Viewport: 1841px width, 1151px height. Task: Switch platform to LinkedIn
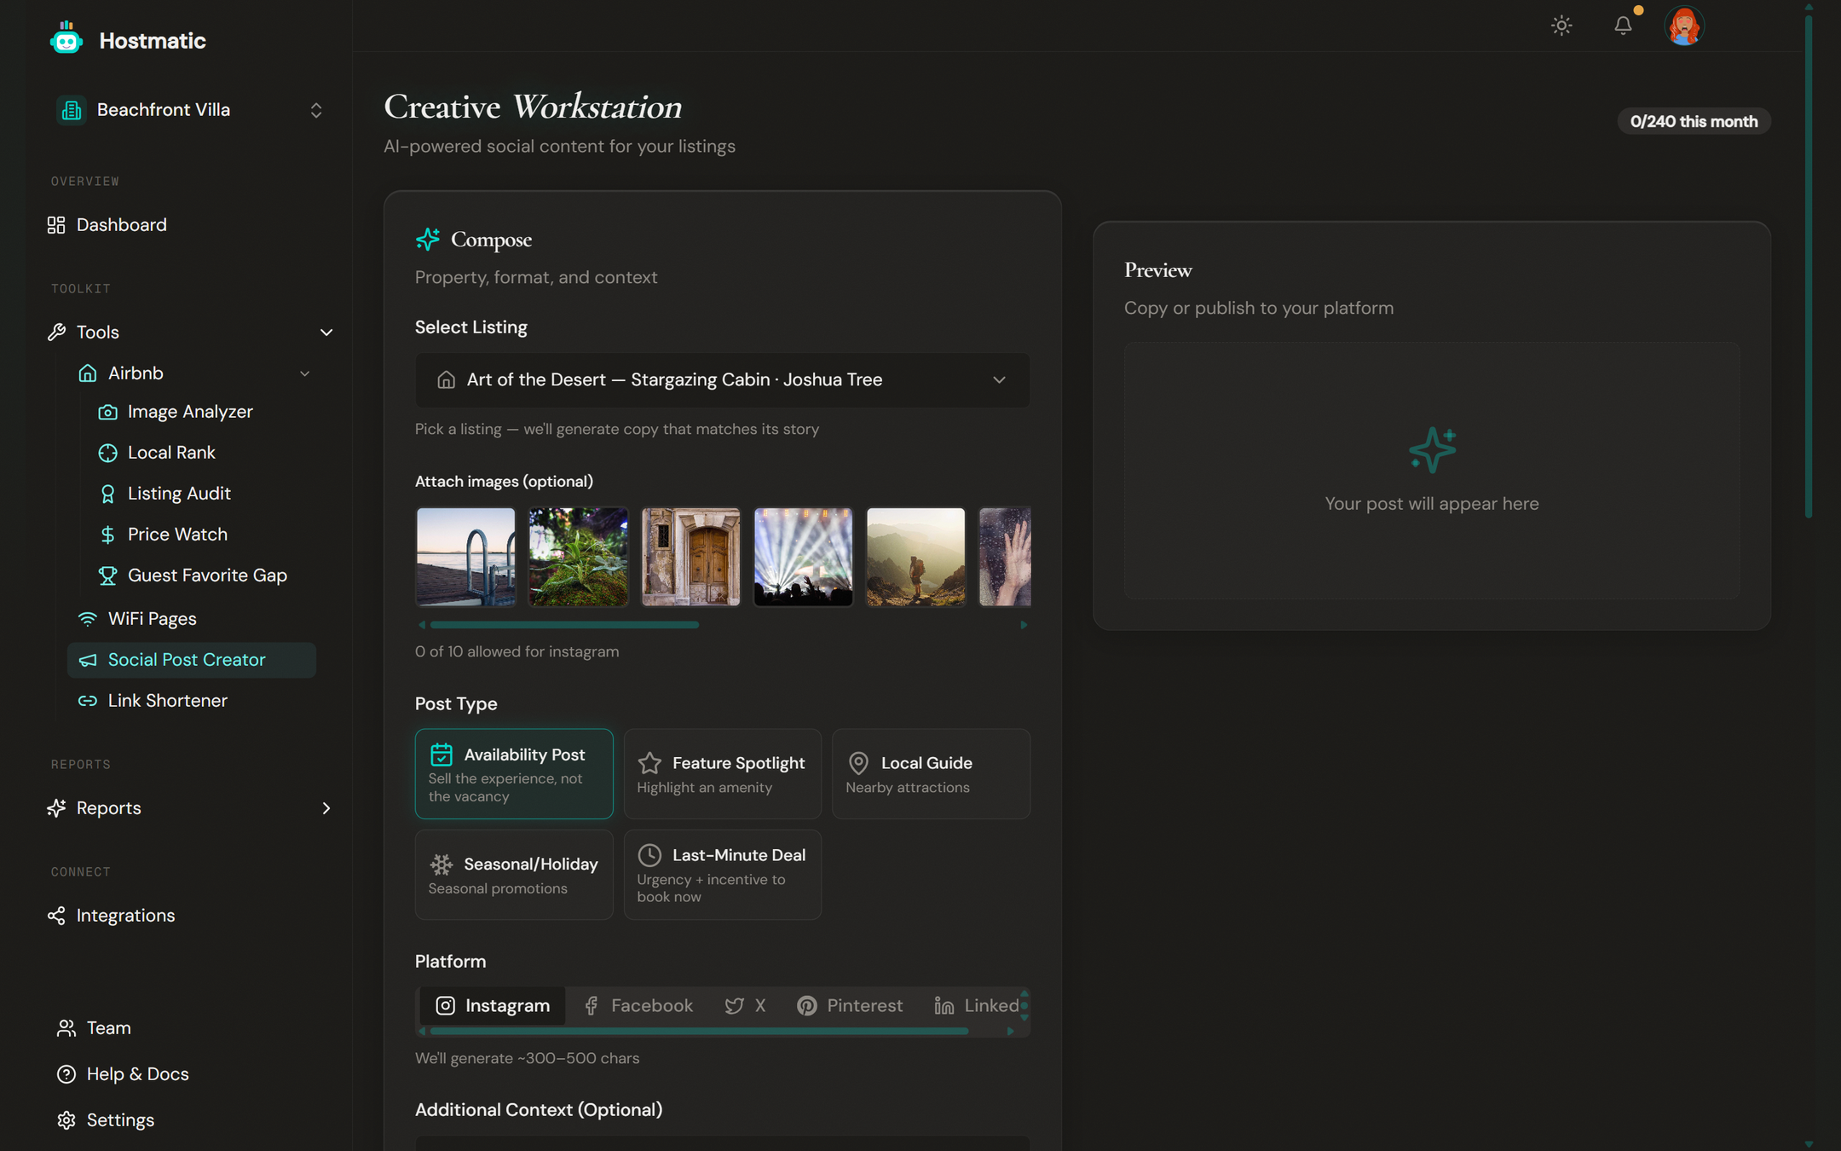pyautogui.click(x=977, y=1006)
